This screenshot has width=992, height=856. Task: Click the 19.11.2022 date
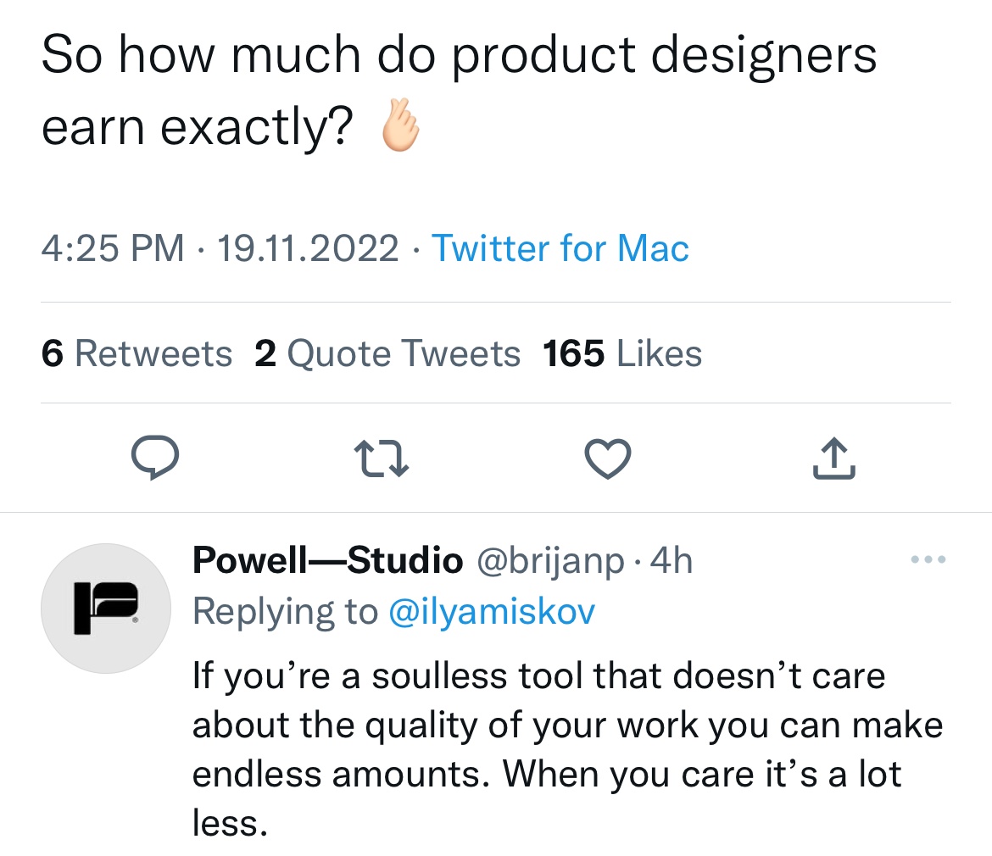click(308, 247)
